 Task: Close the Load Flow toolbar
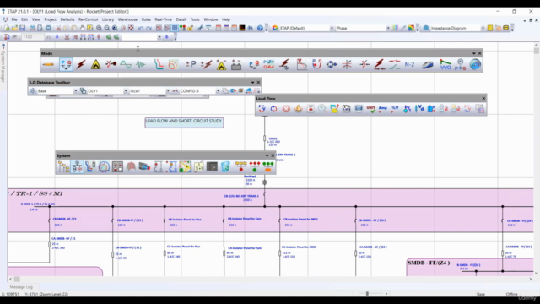(x=483, y=99)
